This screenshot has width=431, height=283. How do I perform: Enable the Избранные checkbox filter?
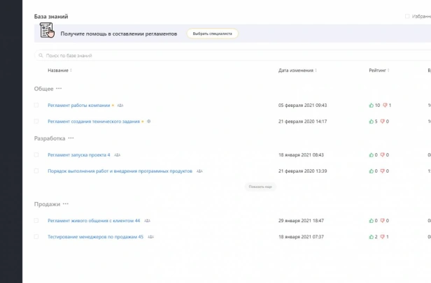click(x=407, y=17)
